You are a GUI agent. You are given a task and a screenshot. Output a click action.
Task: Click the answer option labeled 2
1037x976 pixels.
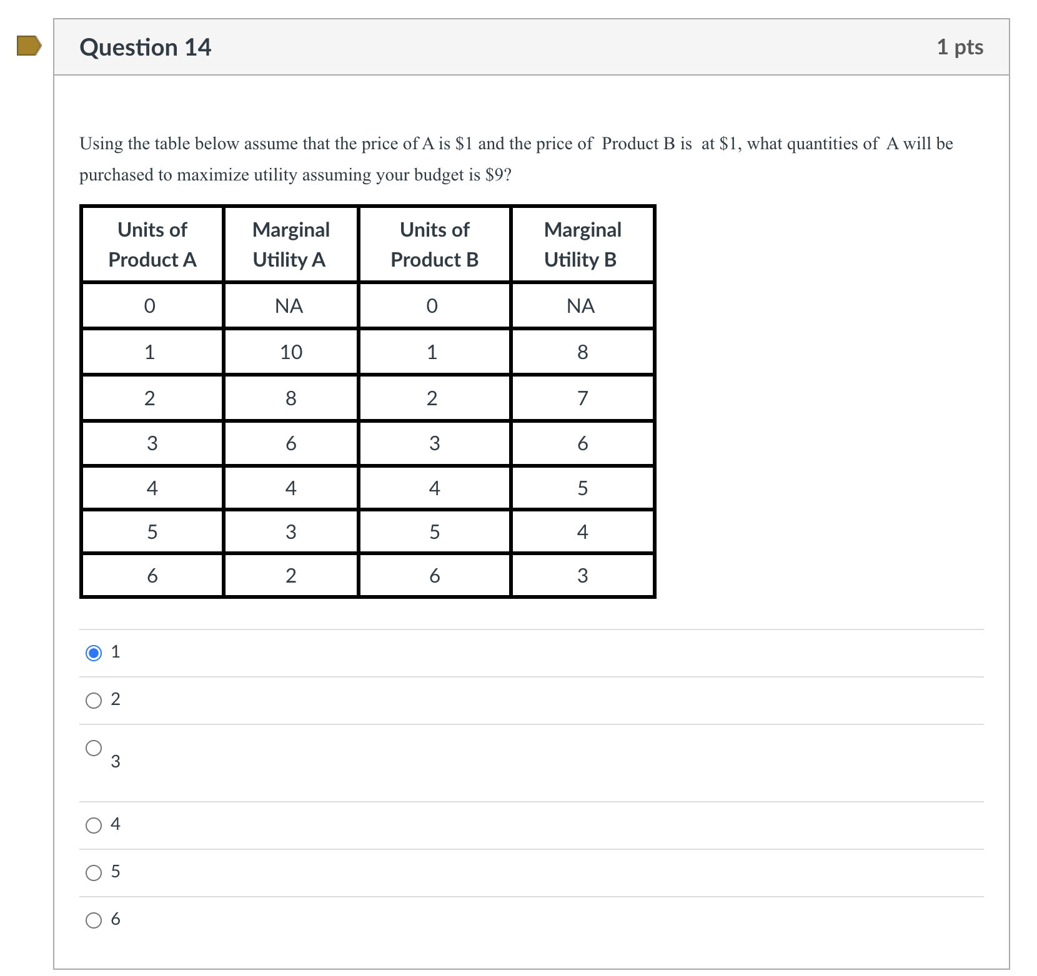116,700
